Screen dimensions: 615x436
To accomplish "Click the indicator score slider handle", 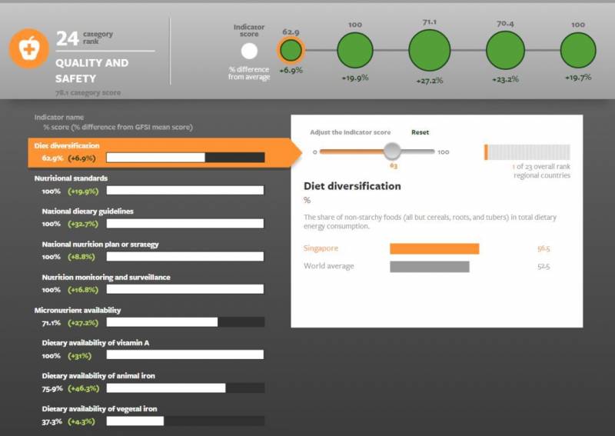I will [393, 151].
